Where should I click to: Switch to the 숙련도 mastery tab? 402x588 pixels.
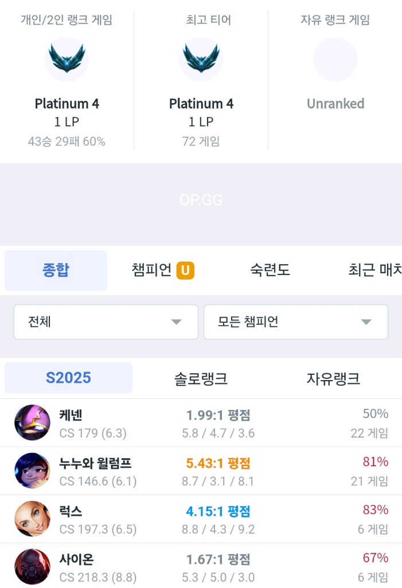pyautogui.click(x=270, y=270)
